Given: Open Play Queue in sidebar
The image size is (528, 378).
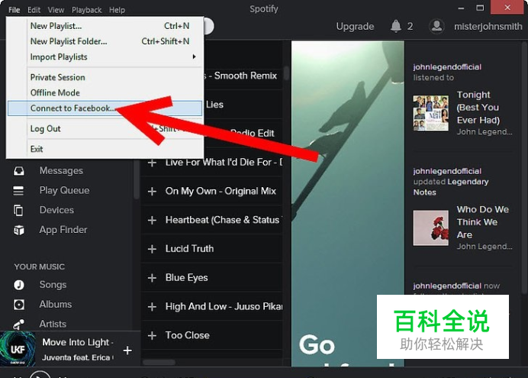Looking at the screenshot, I should click(x=64, y=190).
